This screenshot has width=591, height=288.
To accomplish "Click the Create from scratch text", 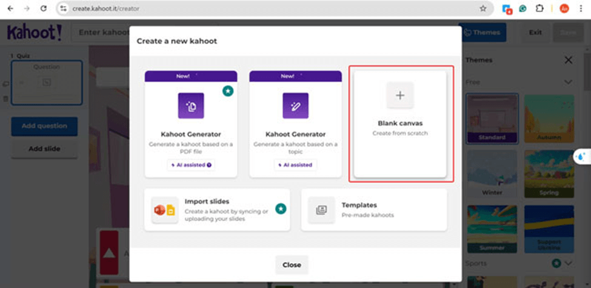I will click(400, 133).
